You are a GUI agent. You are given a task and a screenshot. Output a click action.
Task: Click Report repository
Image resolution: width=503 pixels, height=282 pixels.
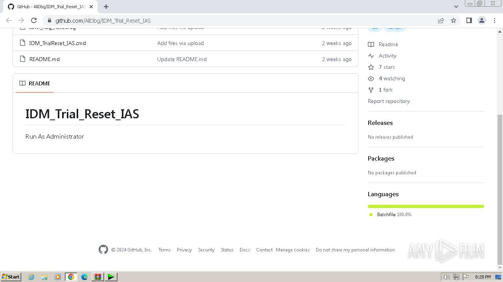389,101
